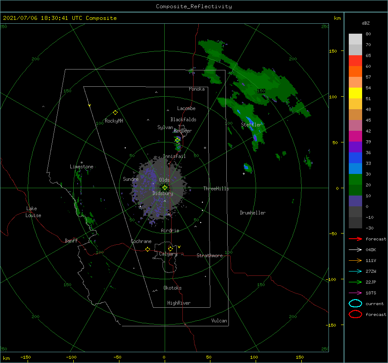
Task: Select the 80 dBZ color swatch
Action: [355, 39]
